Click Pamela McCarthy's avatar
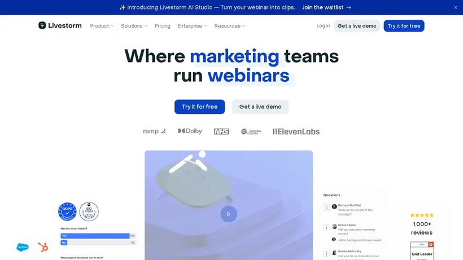463x260 pixels. (334, 253)
